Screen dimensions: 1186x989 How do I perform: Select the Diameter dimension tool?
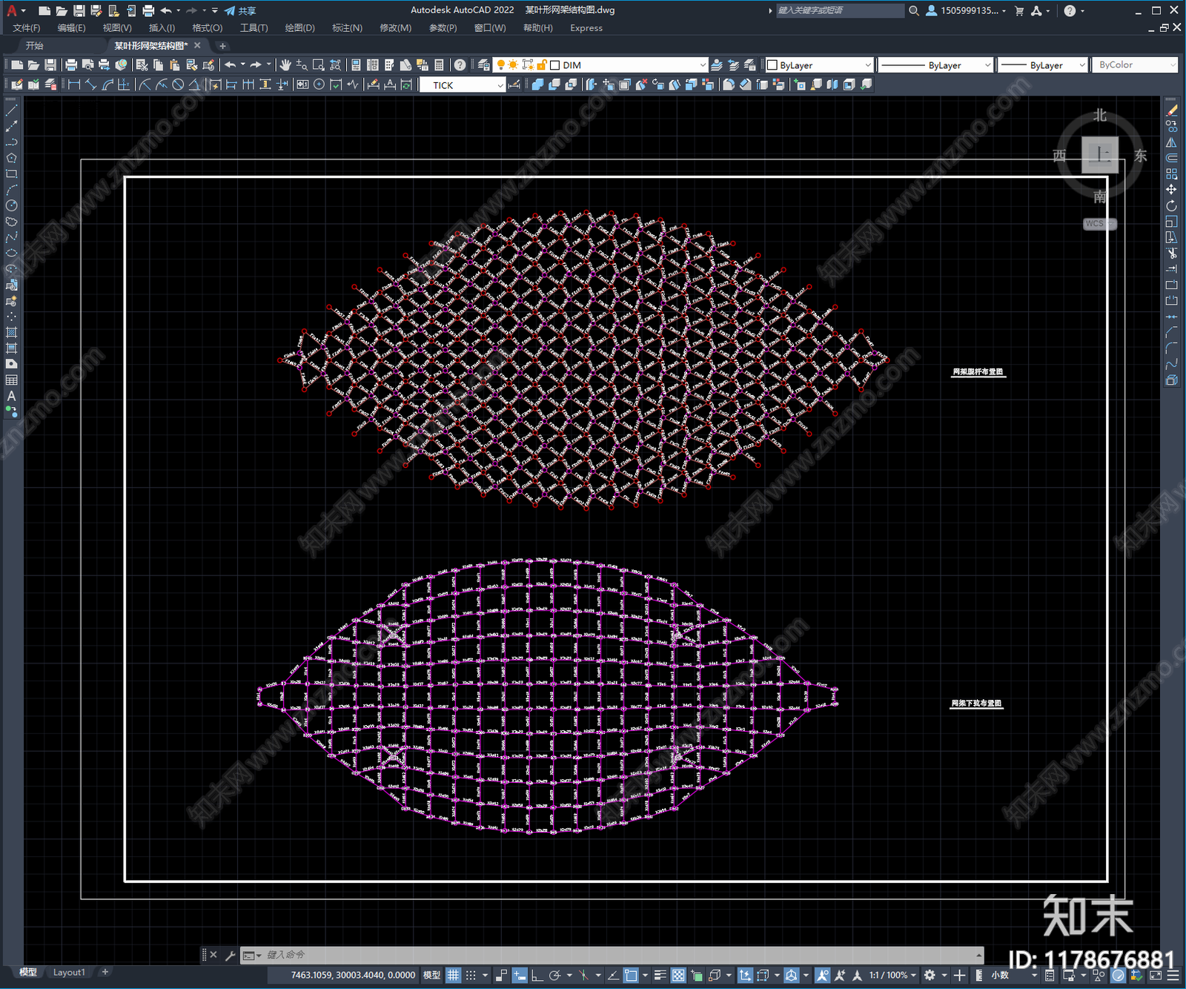pyautogui.click(x=178, y=85)
